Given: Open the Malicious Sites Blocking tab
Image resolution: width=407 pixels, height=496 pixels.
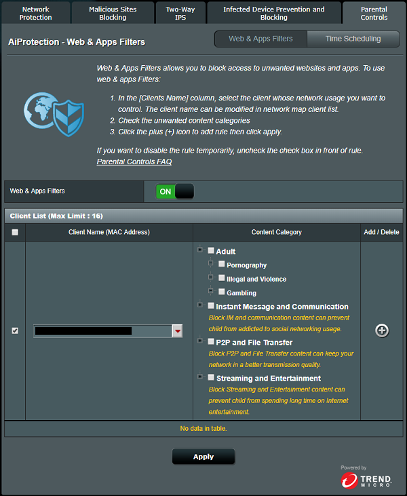Looking at the screenshot, I should pos(113,14).
